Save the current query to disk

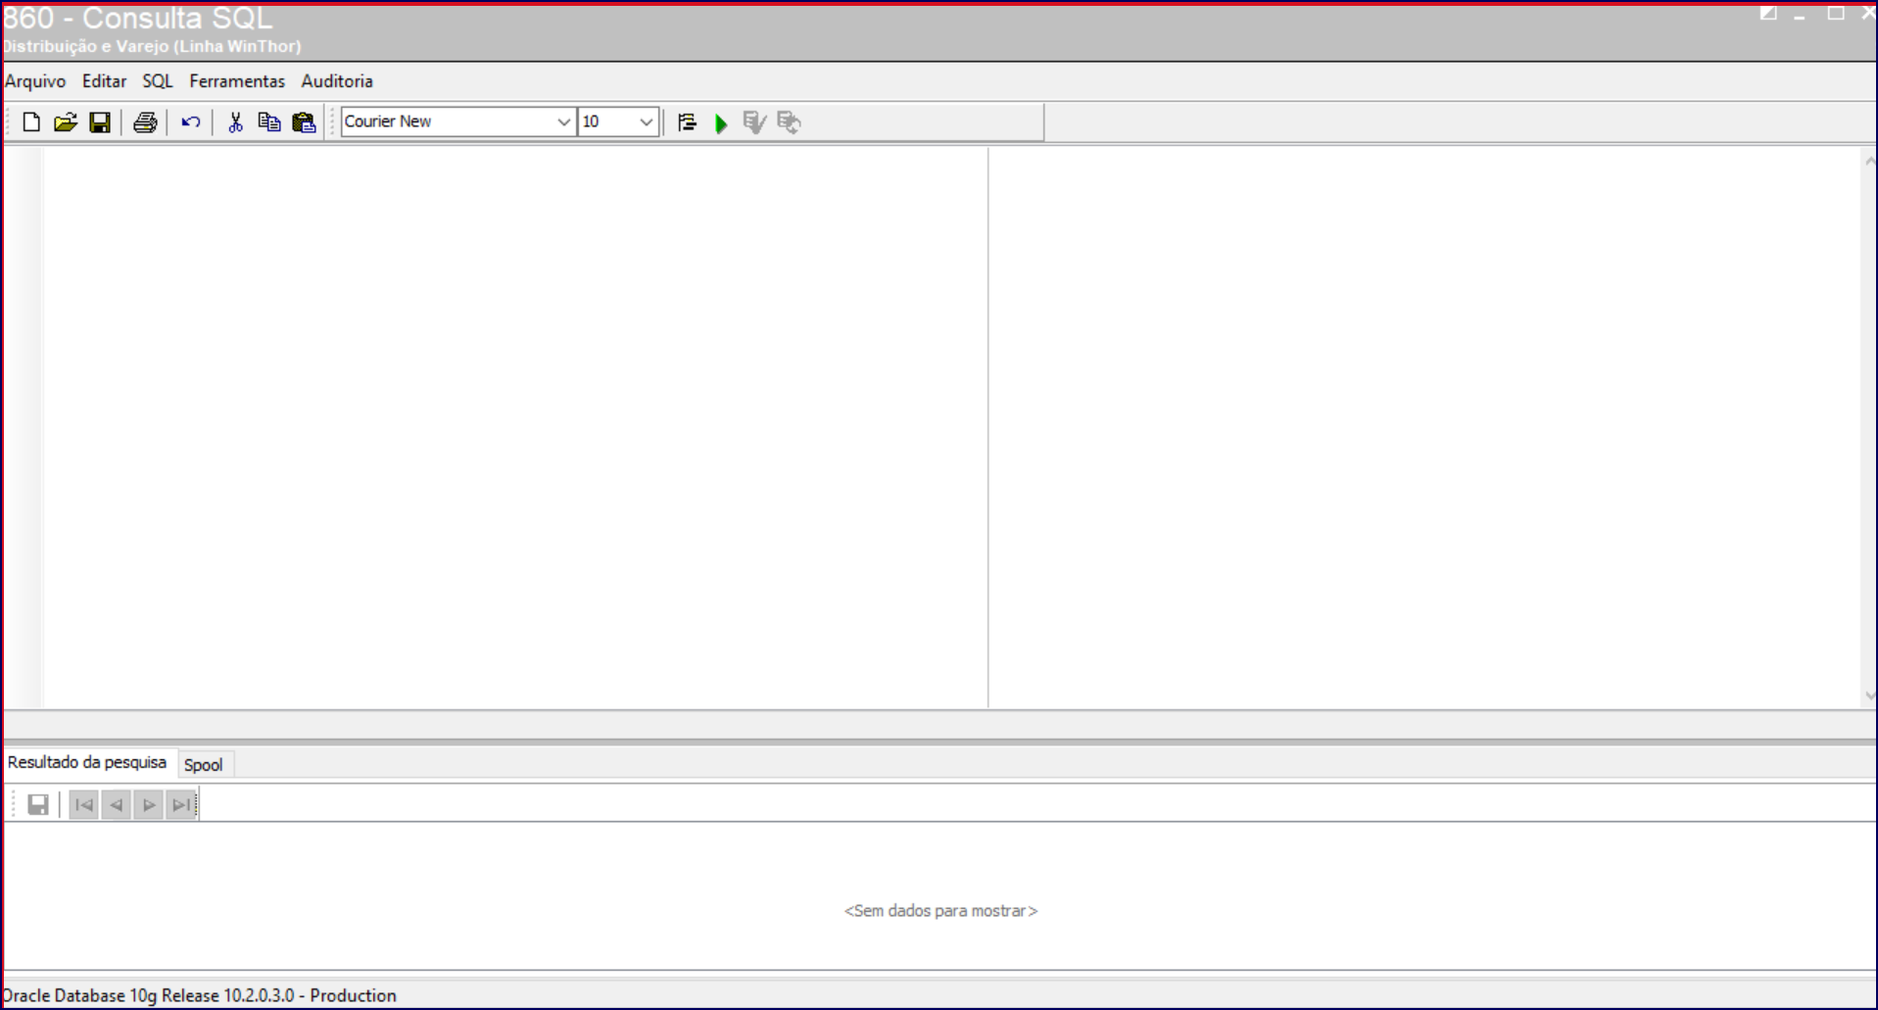[x=100, y=122]
